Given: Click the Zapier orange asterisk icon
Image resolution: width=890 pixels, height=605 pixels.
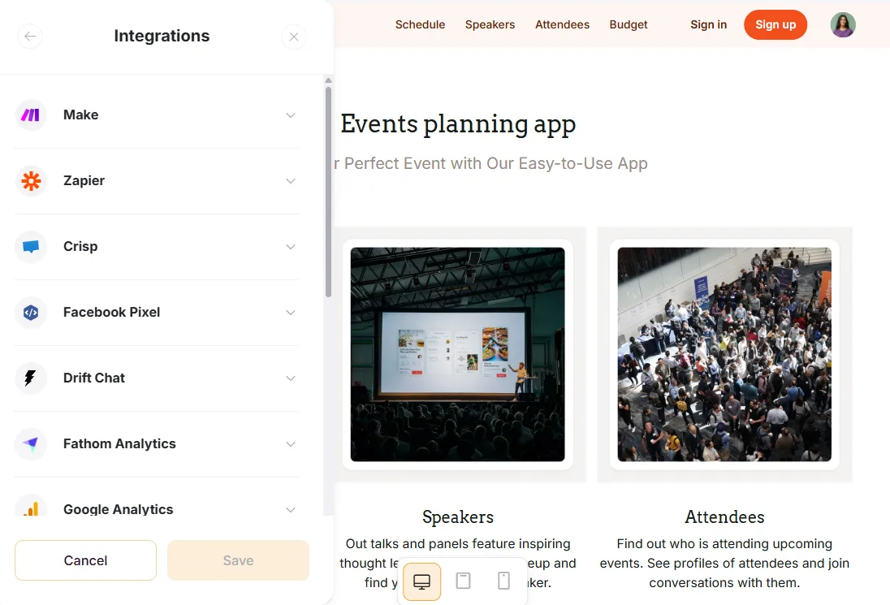Looking at the screenshot, I should coord(31,181).
